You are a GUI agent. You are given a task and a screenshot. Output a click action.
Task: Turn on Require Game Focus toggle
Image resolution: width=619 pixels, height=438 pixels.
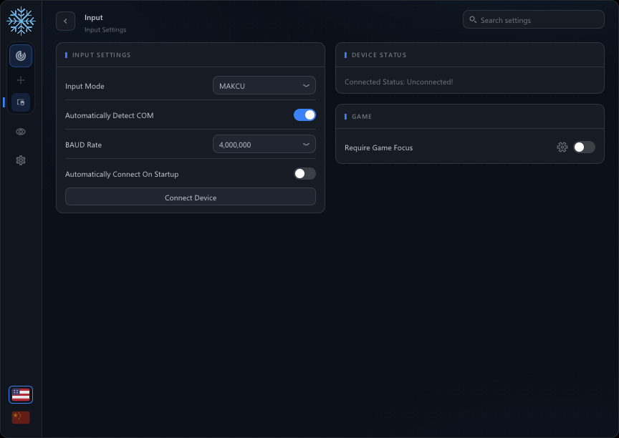[585, 147]
